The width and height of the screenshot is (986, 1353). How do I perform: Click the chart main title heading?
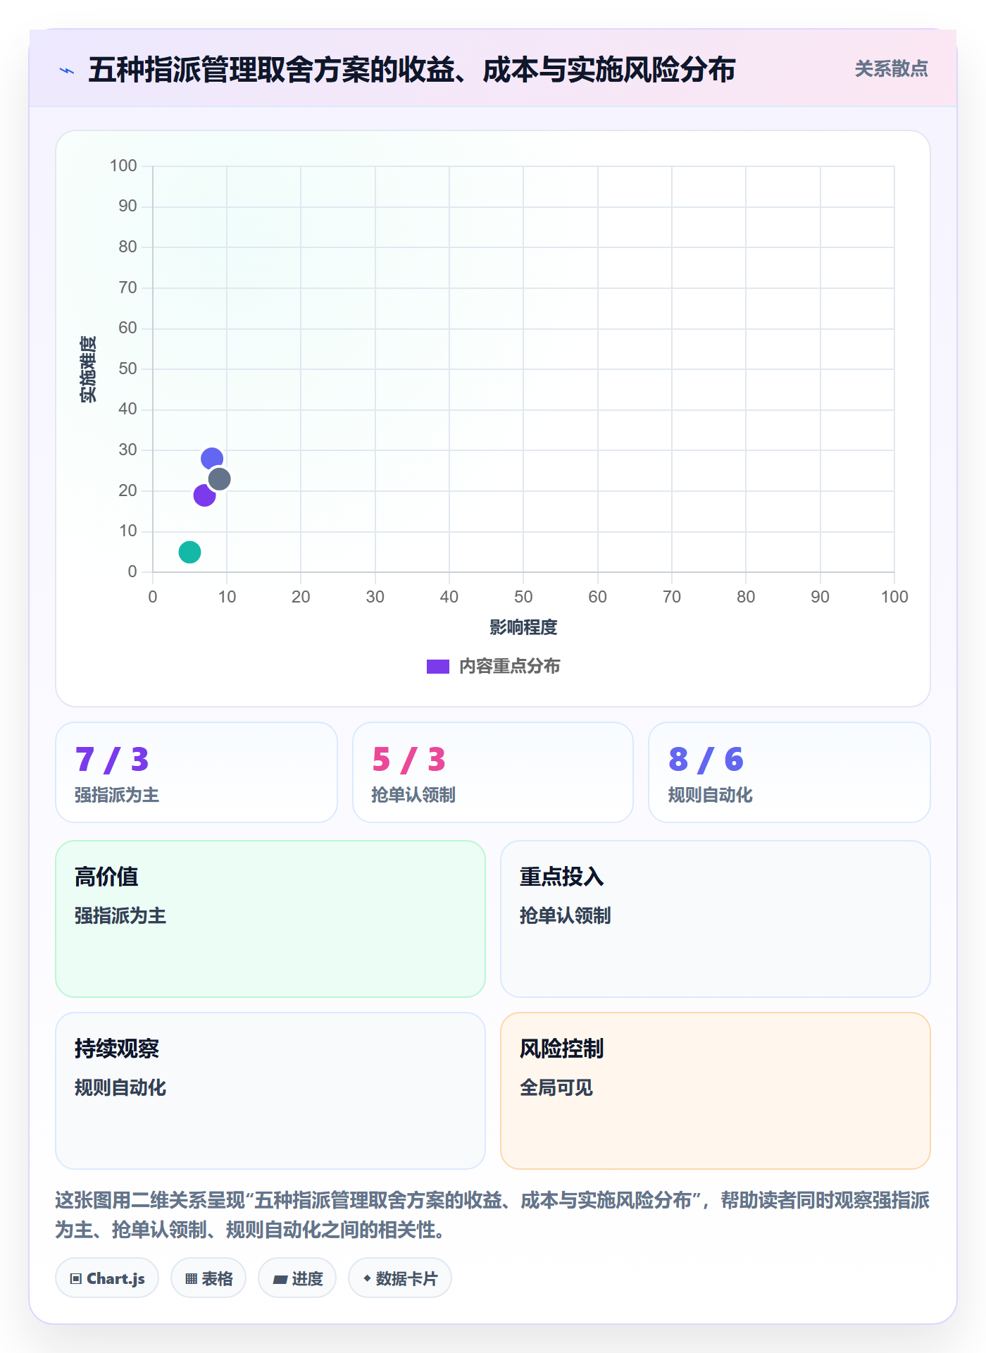412,70
